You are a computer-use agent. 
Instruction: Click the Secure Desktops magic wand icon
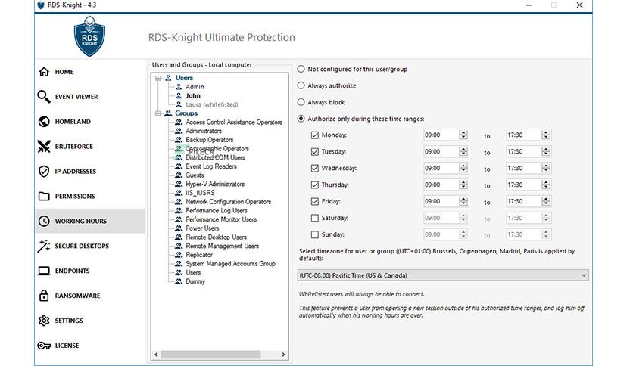[44, 246]
